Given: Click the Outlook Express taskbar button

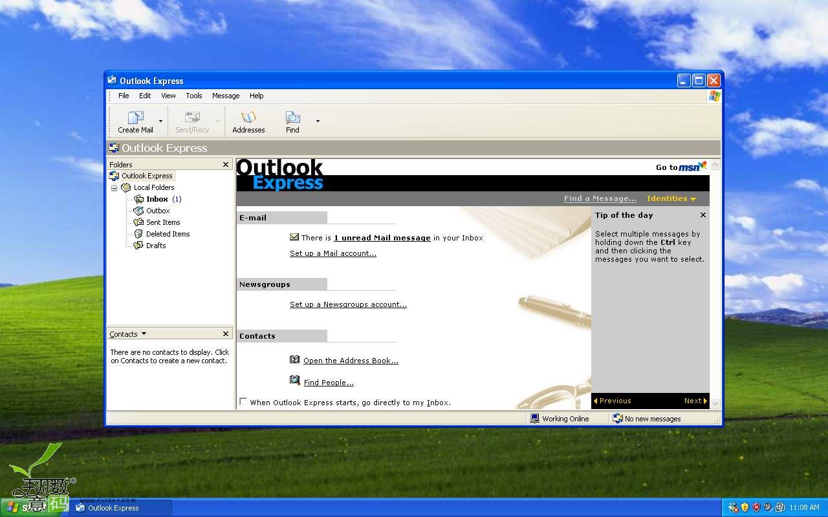Looking at the screenshot, I should (x=121, y=508).
